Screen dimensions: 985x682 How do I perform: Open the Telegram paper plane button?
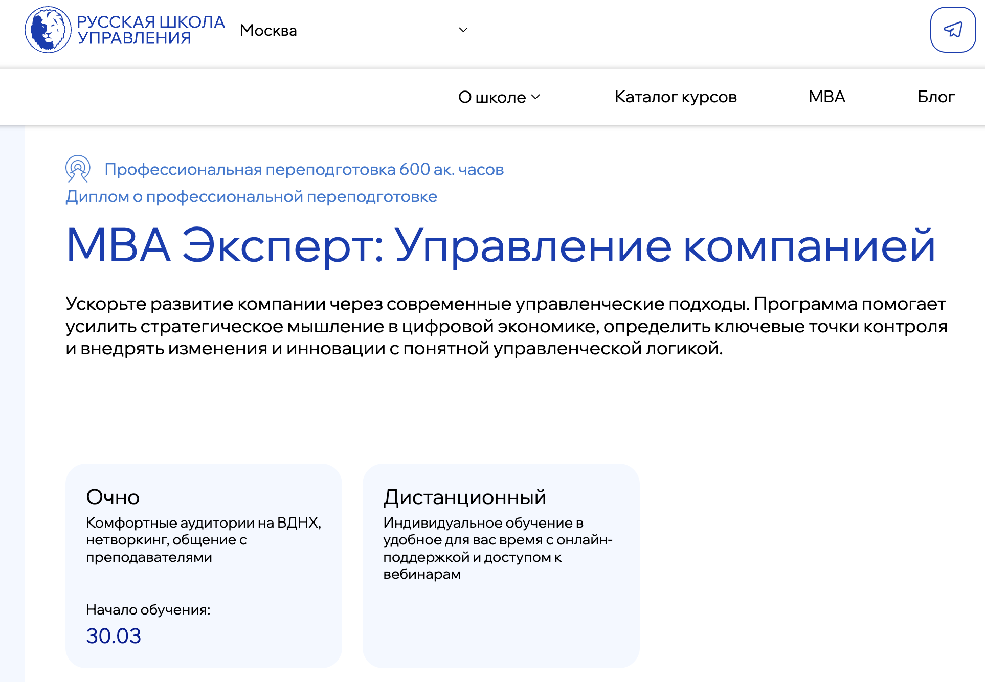pyautogui.click(x=953, y=30)
